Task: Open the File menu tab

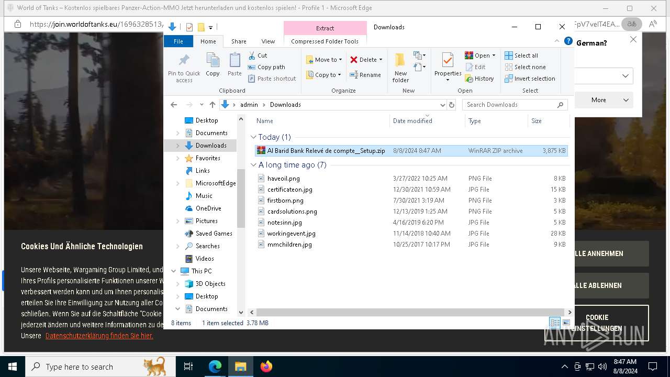Action: (x=178, y=41)
